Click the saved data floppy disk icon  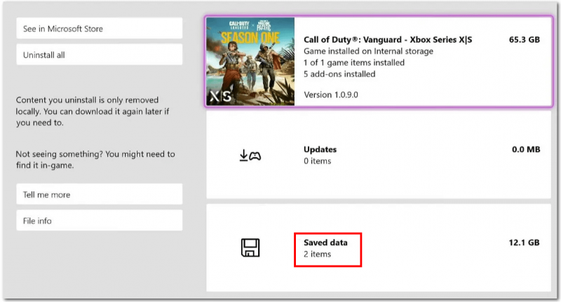tap(250, 247)
